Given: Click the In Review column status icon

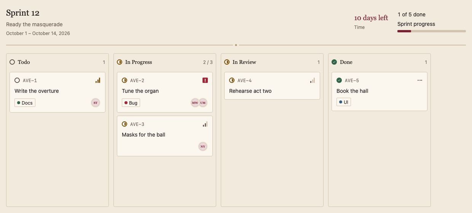Looking at the screenshot, I should 227,62.
